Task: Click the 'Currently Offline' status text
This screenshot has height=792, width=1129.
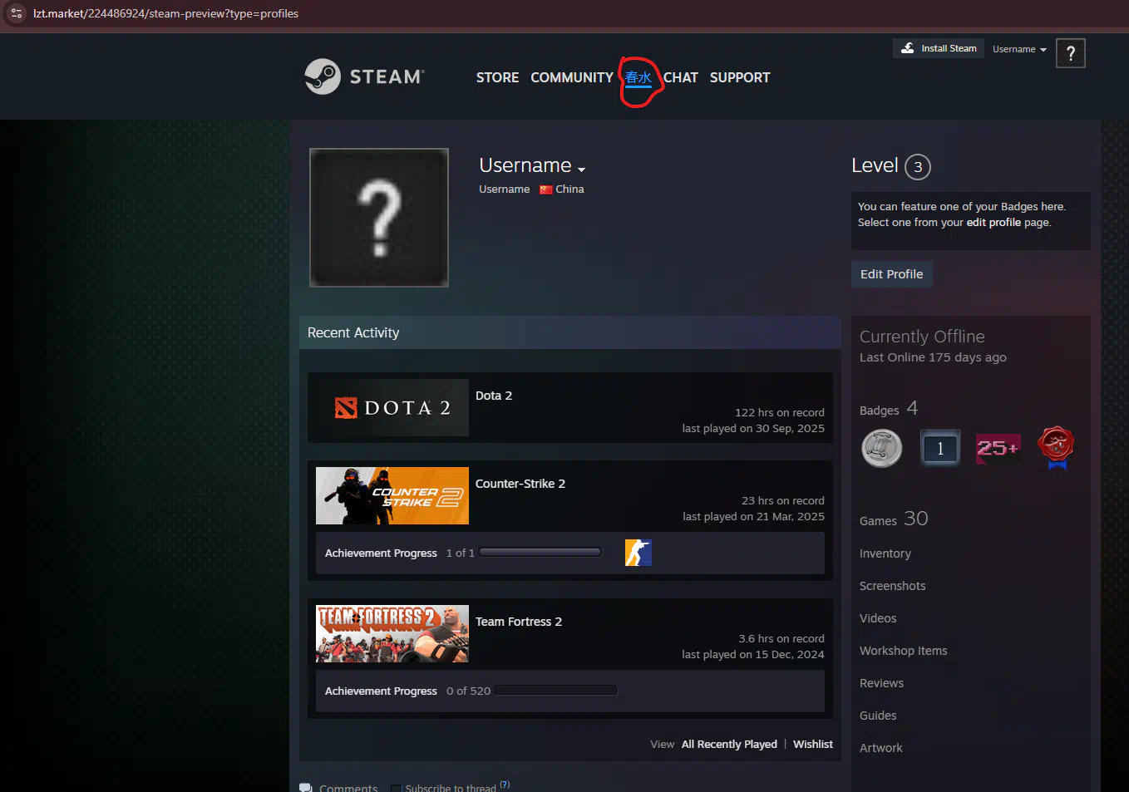Action: [x=922, y=337]
